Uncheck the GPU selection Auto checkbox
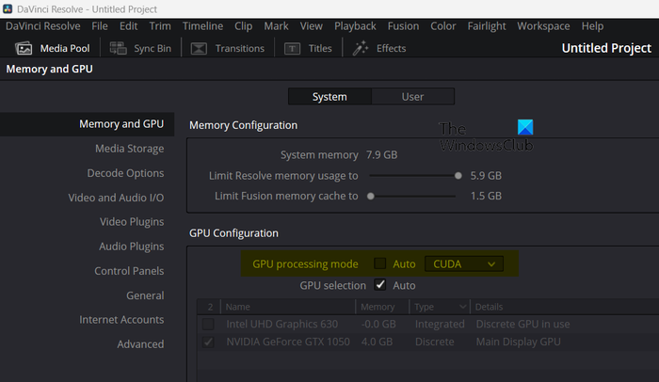Viewport: 659px width, 382px height. [380, 285]
